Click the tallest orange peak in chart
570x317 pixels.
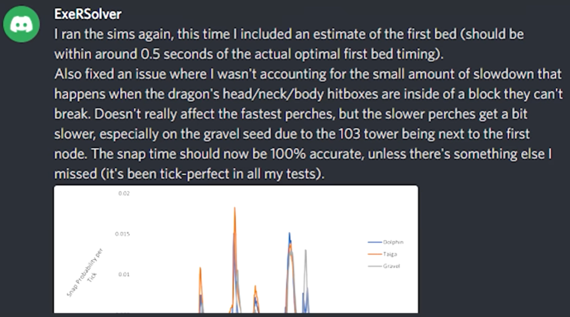click(x=234, y=209)
